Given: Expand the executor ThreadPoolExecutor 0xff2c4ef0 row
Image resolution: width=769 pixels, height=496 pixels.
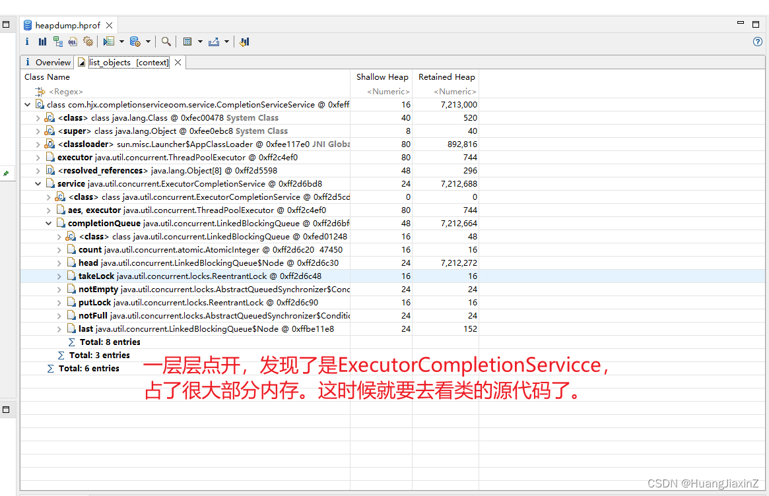Looking at the screenshot, I should click(x=38, y=158).
